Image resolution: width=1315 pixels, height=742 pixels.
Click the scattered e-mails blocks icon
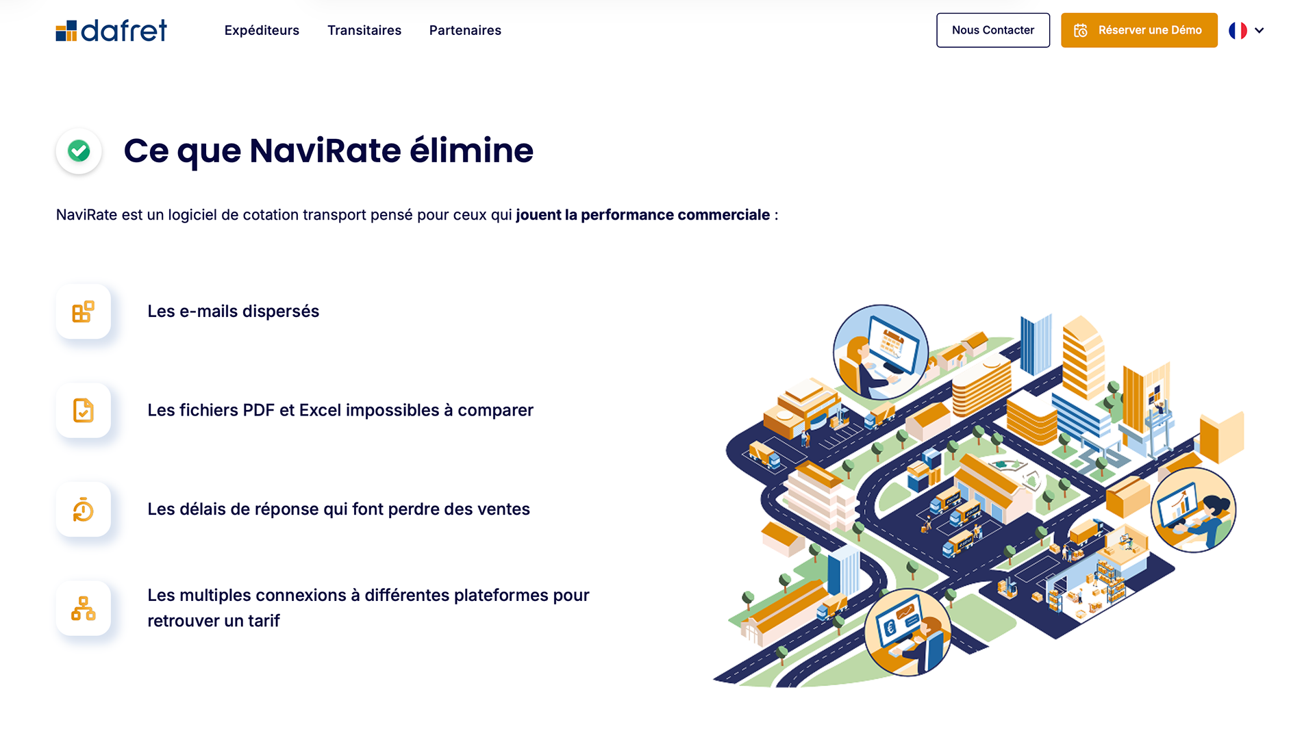[x=83, y=311]
